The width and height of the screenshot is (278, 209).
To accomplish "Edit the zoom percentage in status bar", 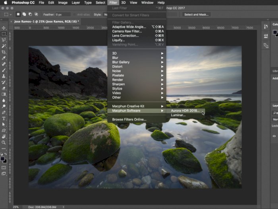I will 16,207.
